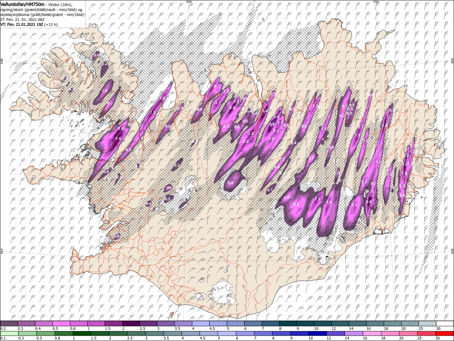Select the violet rain swatch at 12
Image resolution: width=454 pixels, height=341 pixels.
336,334
